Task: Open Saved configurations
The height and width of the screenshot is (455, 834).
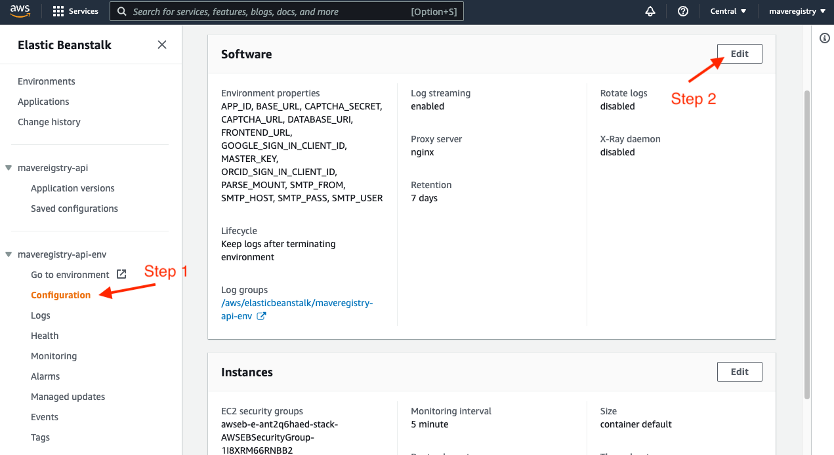Action: 74,208
